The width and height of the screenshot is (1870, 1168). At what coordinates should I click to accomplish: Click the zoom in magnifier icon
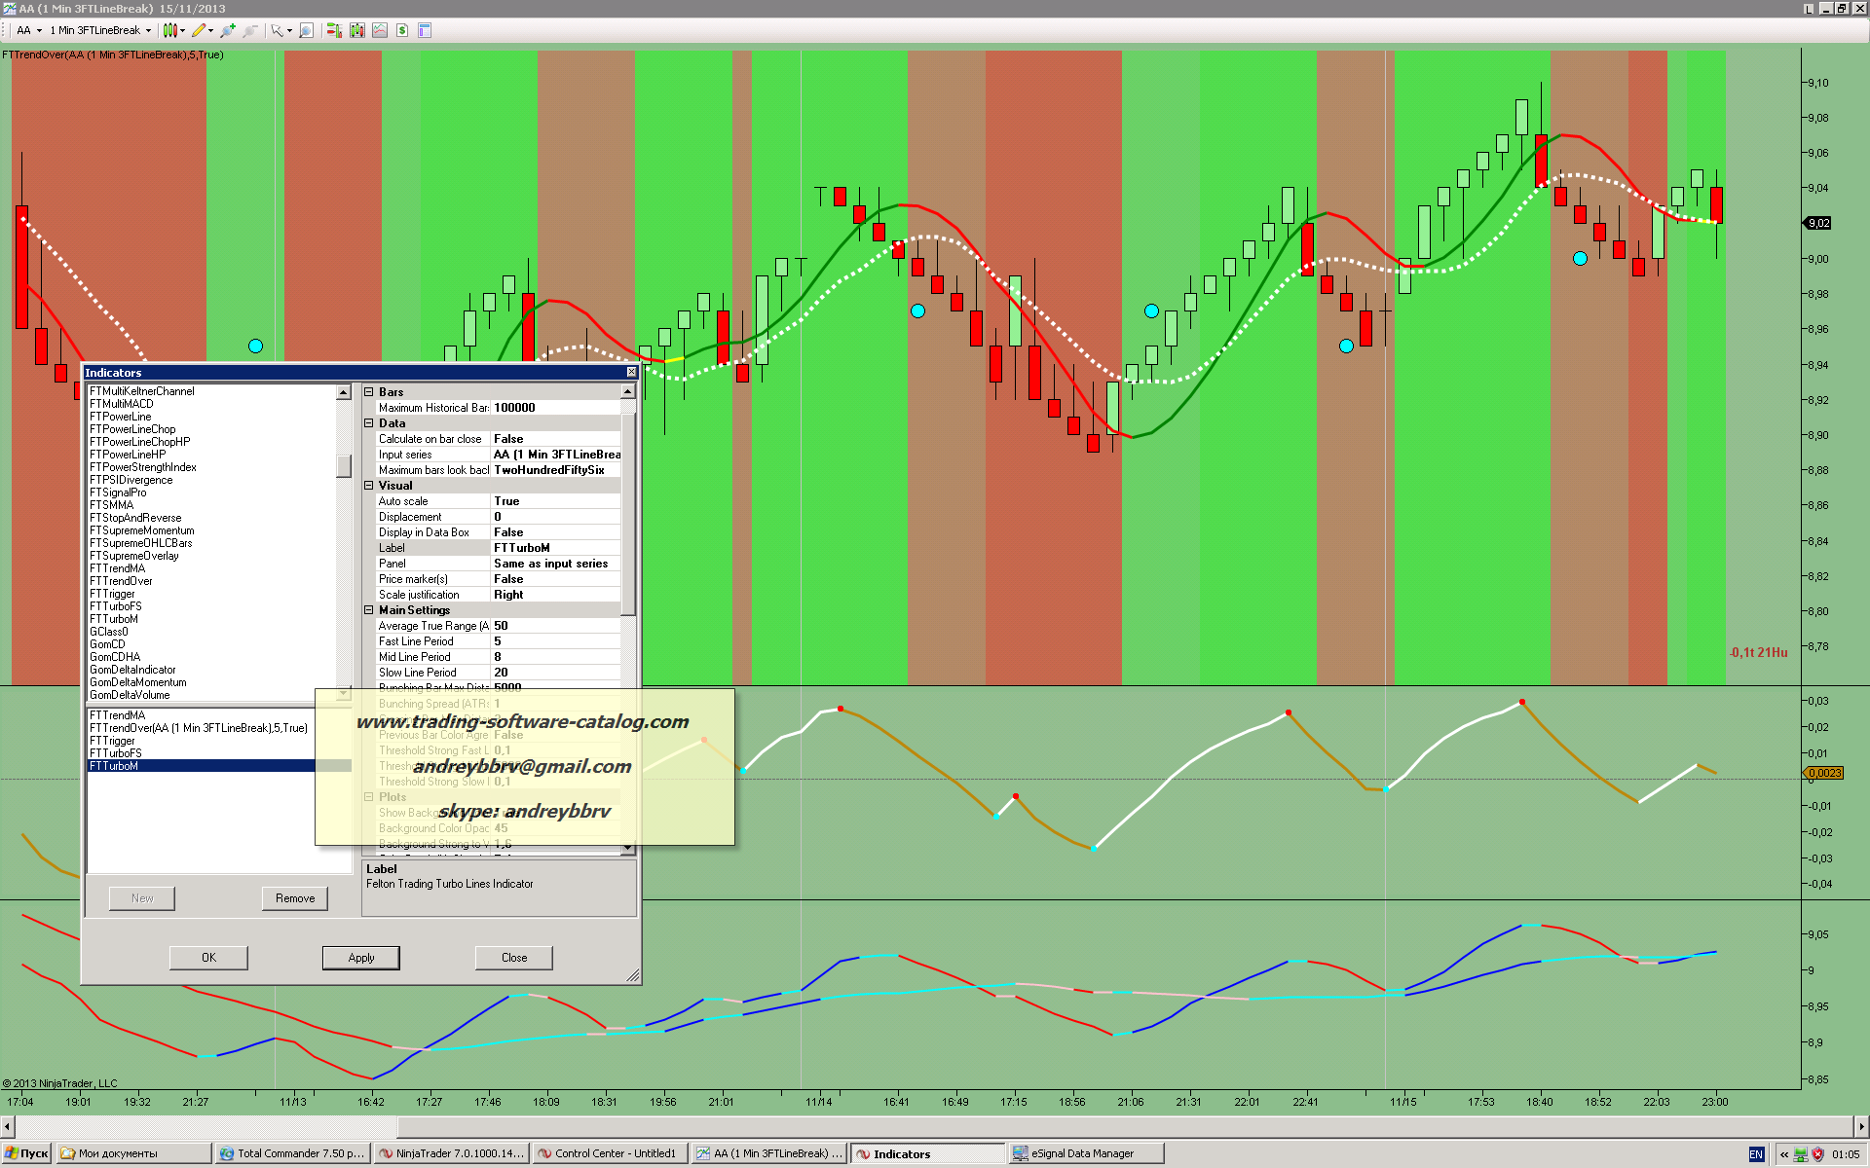click(x=227, y=30)
